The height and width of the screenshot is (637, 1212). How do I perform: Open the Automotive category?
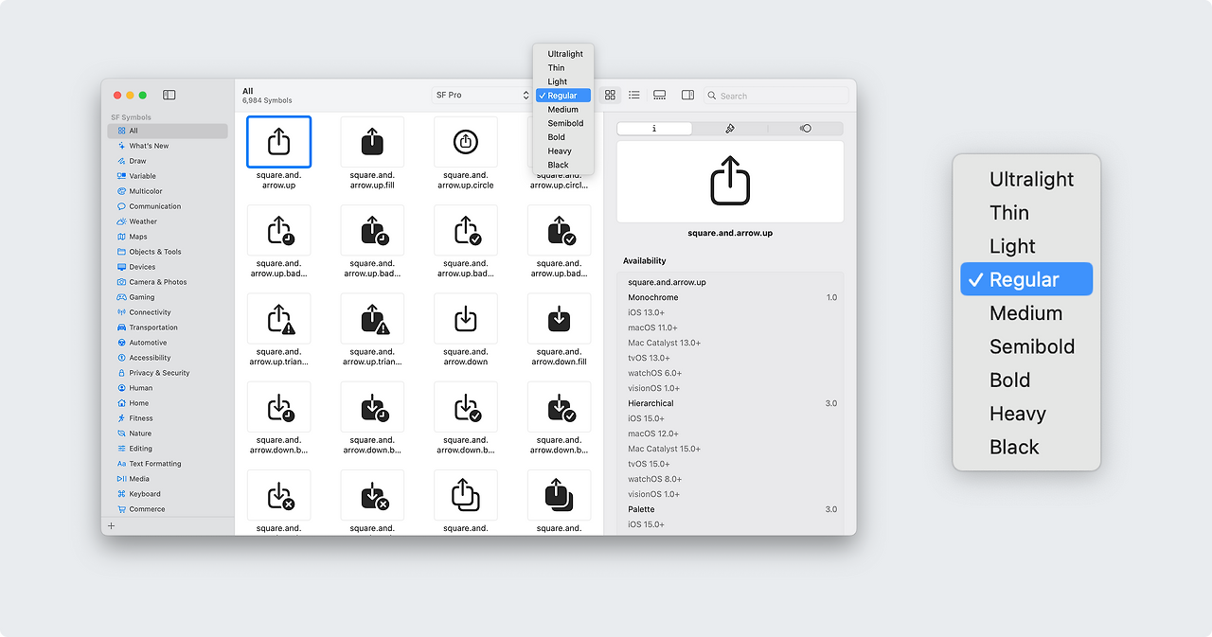[x=168, y=343]
